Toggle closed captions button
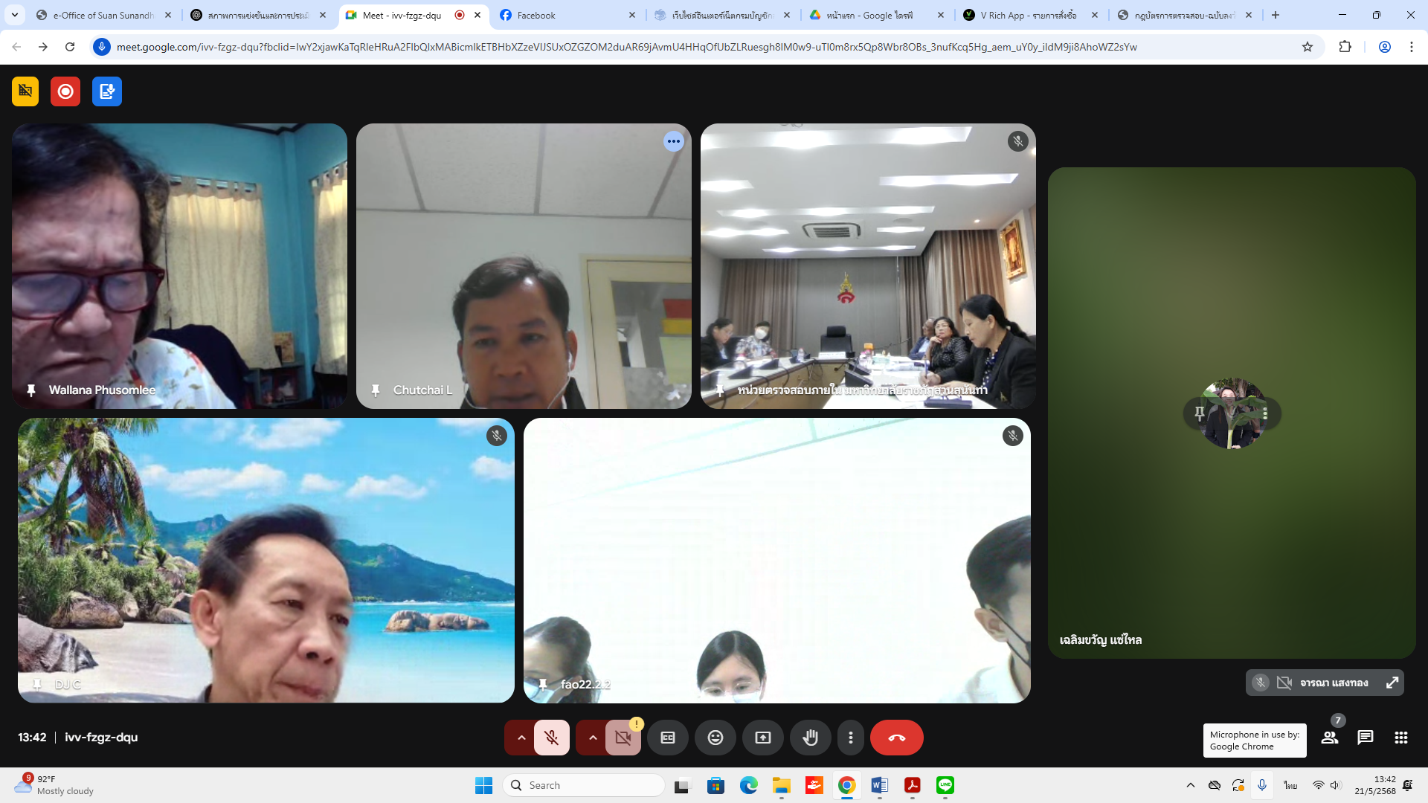Screen dimensions: 1428x803 point(667,738)
